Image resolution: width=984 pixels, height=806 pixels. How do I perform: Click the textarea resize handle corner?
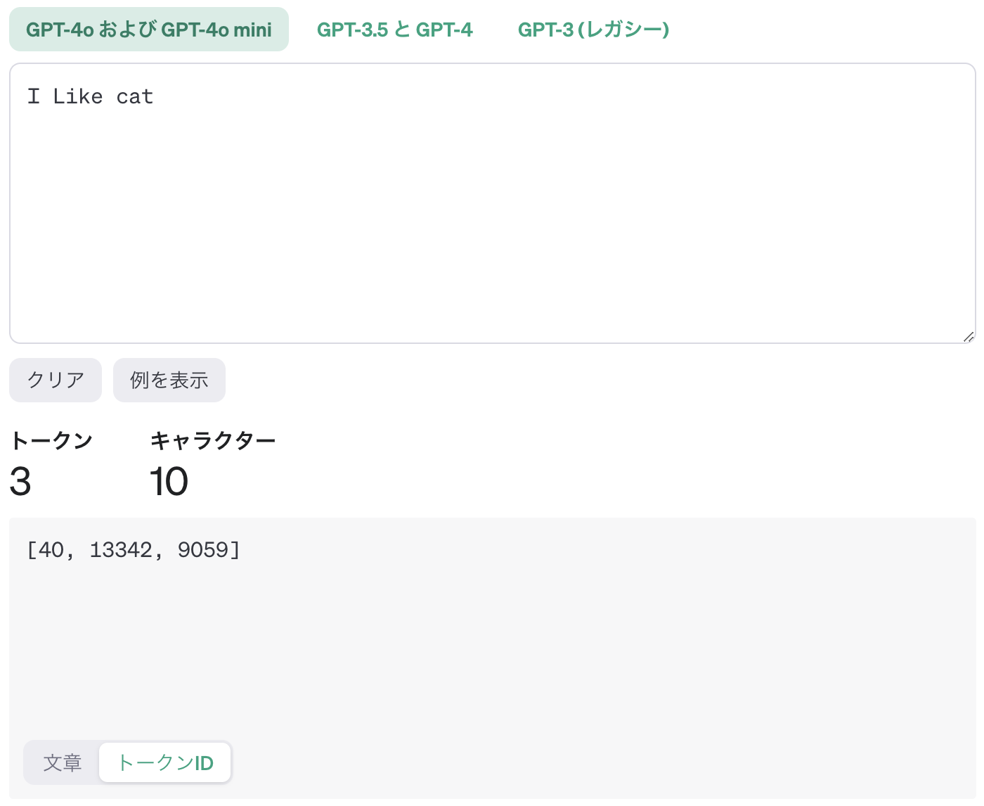click(969, 337)
